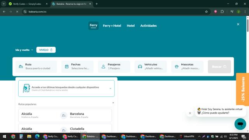This screenshot has height=140, width=249.
Task: View site information icon in address bar
Action: (x=25, y=12)
